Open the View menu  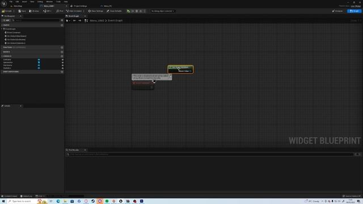point(32,2)
